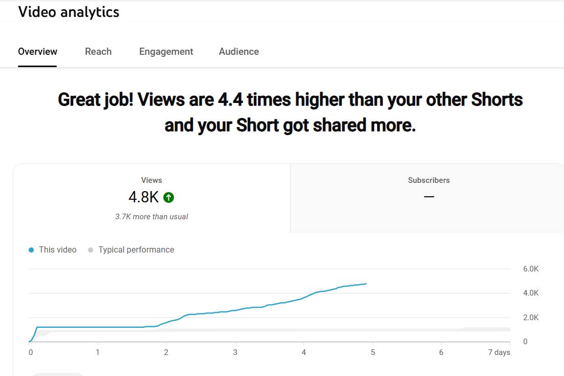Click the 3.7K more than usual text
Screen dimensions: 564x376
coord(151,217)
